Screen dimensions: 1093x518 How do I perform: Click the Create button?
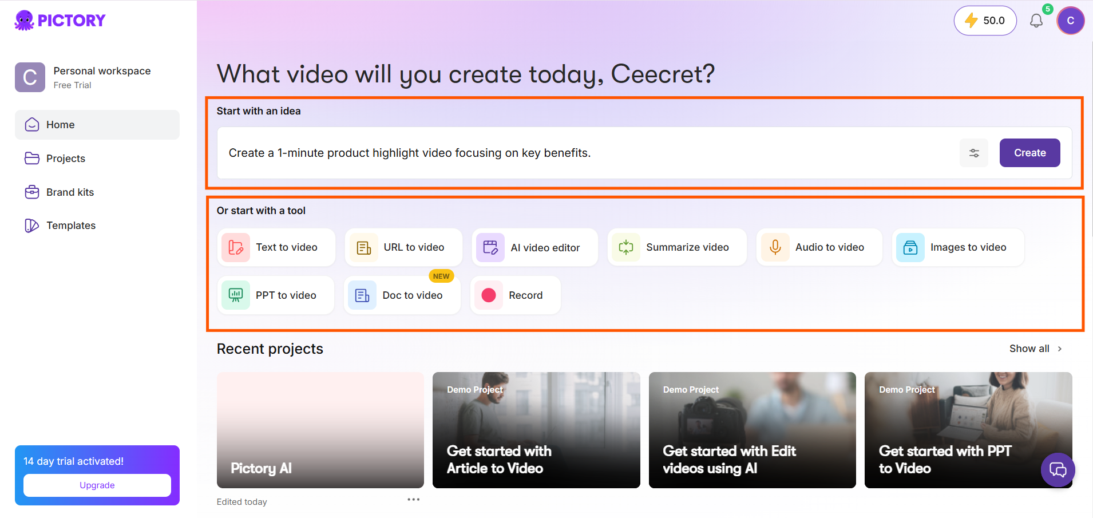pos(1030,153)
